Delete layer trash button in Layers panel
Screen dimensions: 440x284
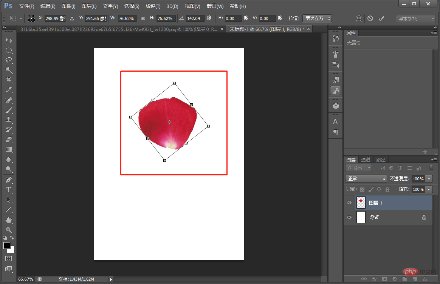pyautogui.click(x=425, y=279)
